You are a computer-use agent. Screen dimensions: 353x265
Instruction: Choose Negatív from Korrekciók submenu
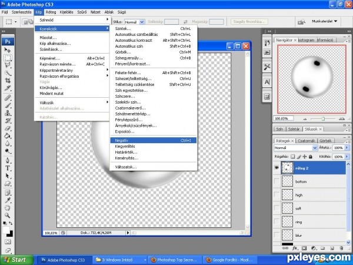(154, 140)
